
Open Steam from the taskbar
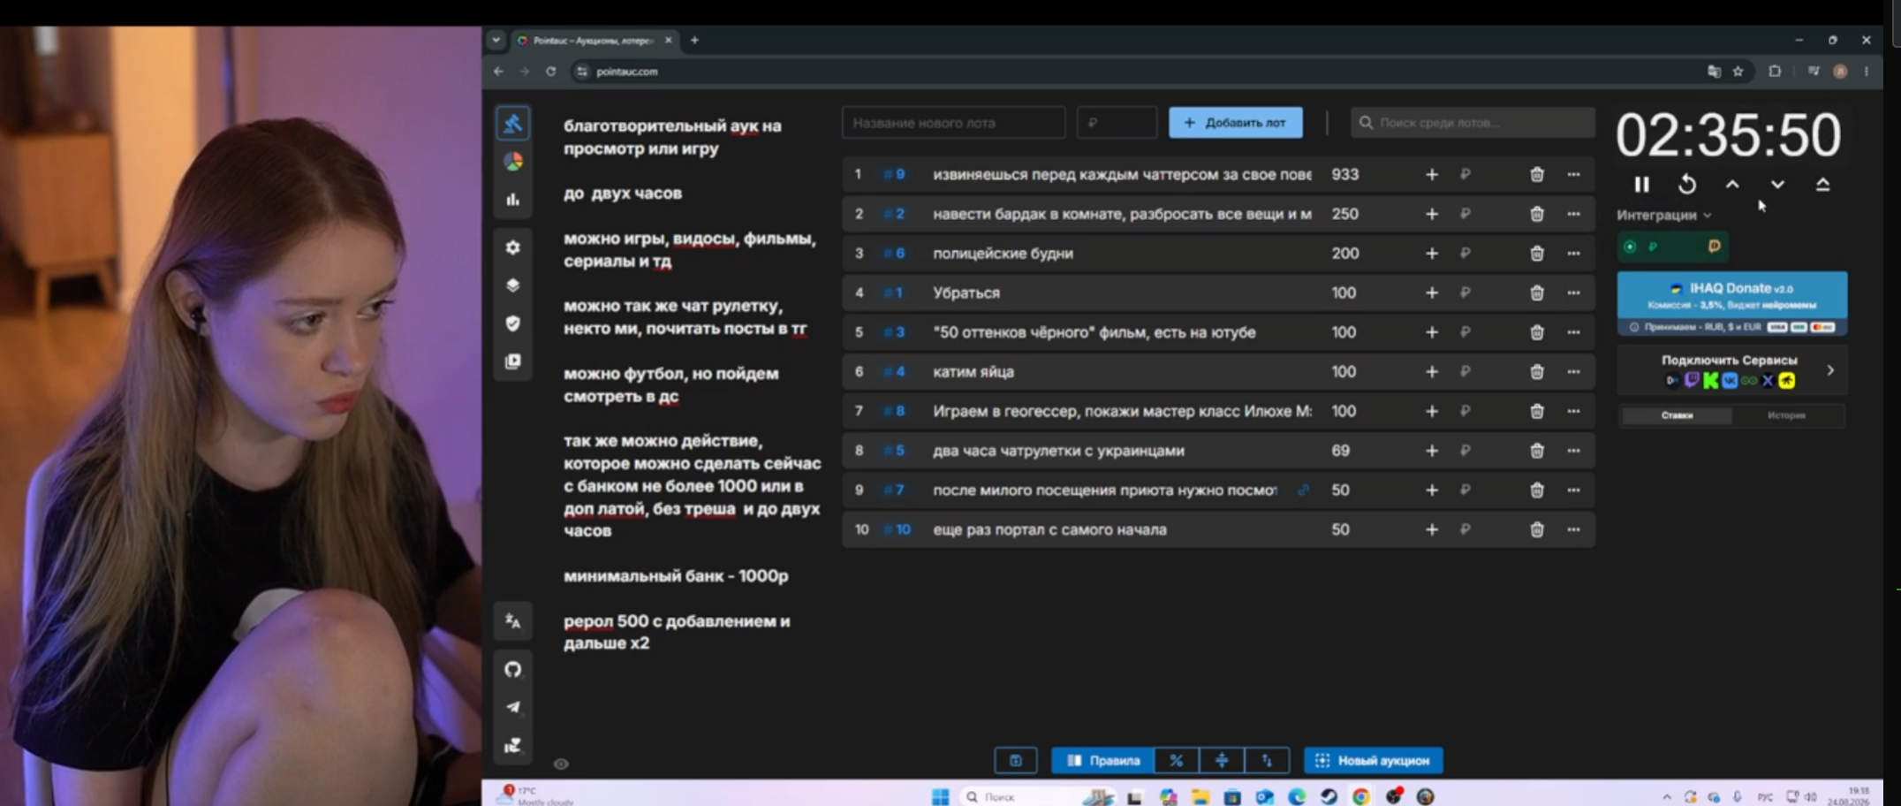(1329, 797)
